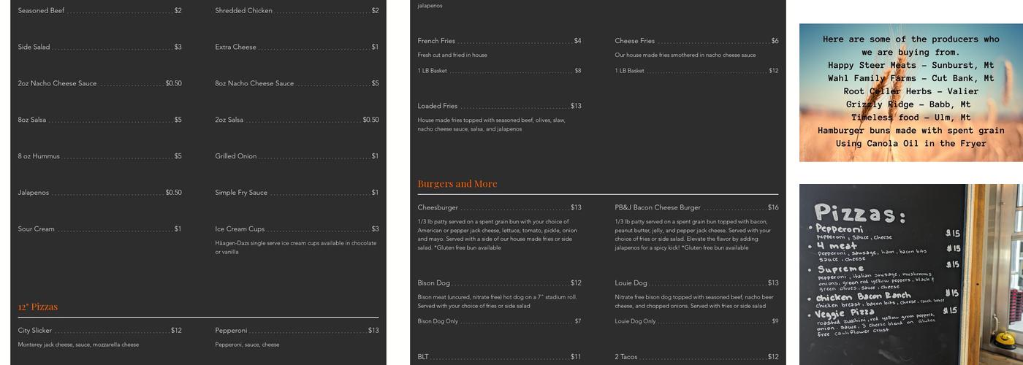
Task: Click the Loaded Fries item
Action: pos(438,106)
